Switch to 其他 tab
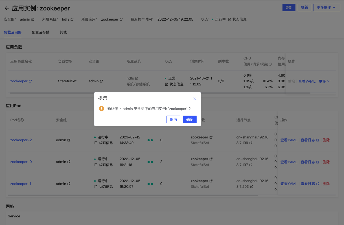Image resolution: width=344 pixels, height=225 pixels. [x=63, y=32]
